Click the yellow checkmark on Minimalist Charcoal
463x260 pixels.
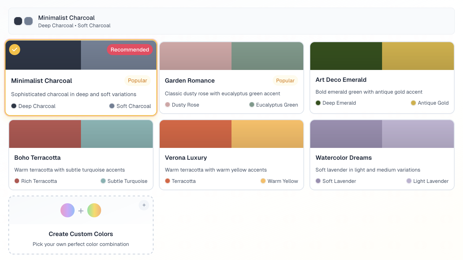[15, 50]
